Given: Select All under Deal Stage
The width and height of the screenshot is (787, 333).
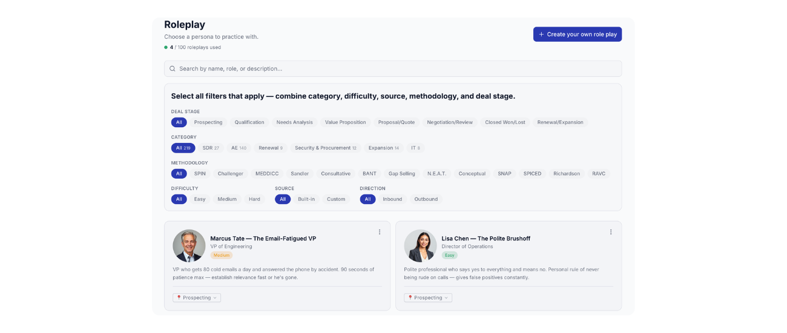Looking at the screenshot, I should [x=179, y=122].
